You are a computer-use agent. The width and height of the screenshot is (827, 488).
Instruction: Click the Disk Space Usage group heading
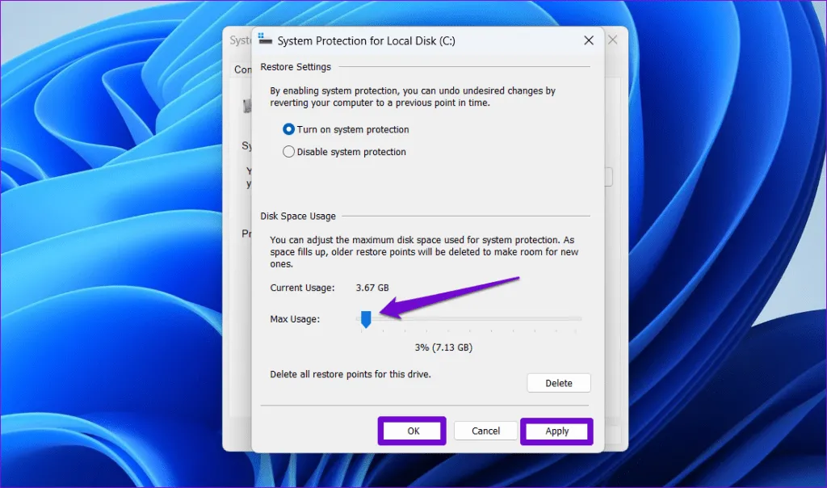(298, 217)
